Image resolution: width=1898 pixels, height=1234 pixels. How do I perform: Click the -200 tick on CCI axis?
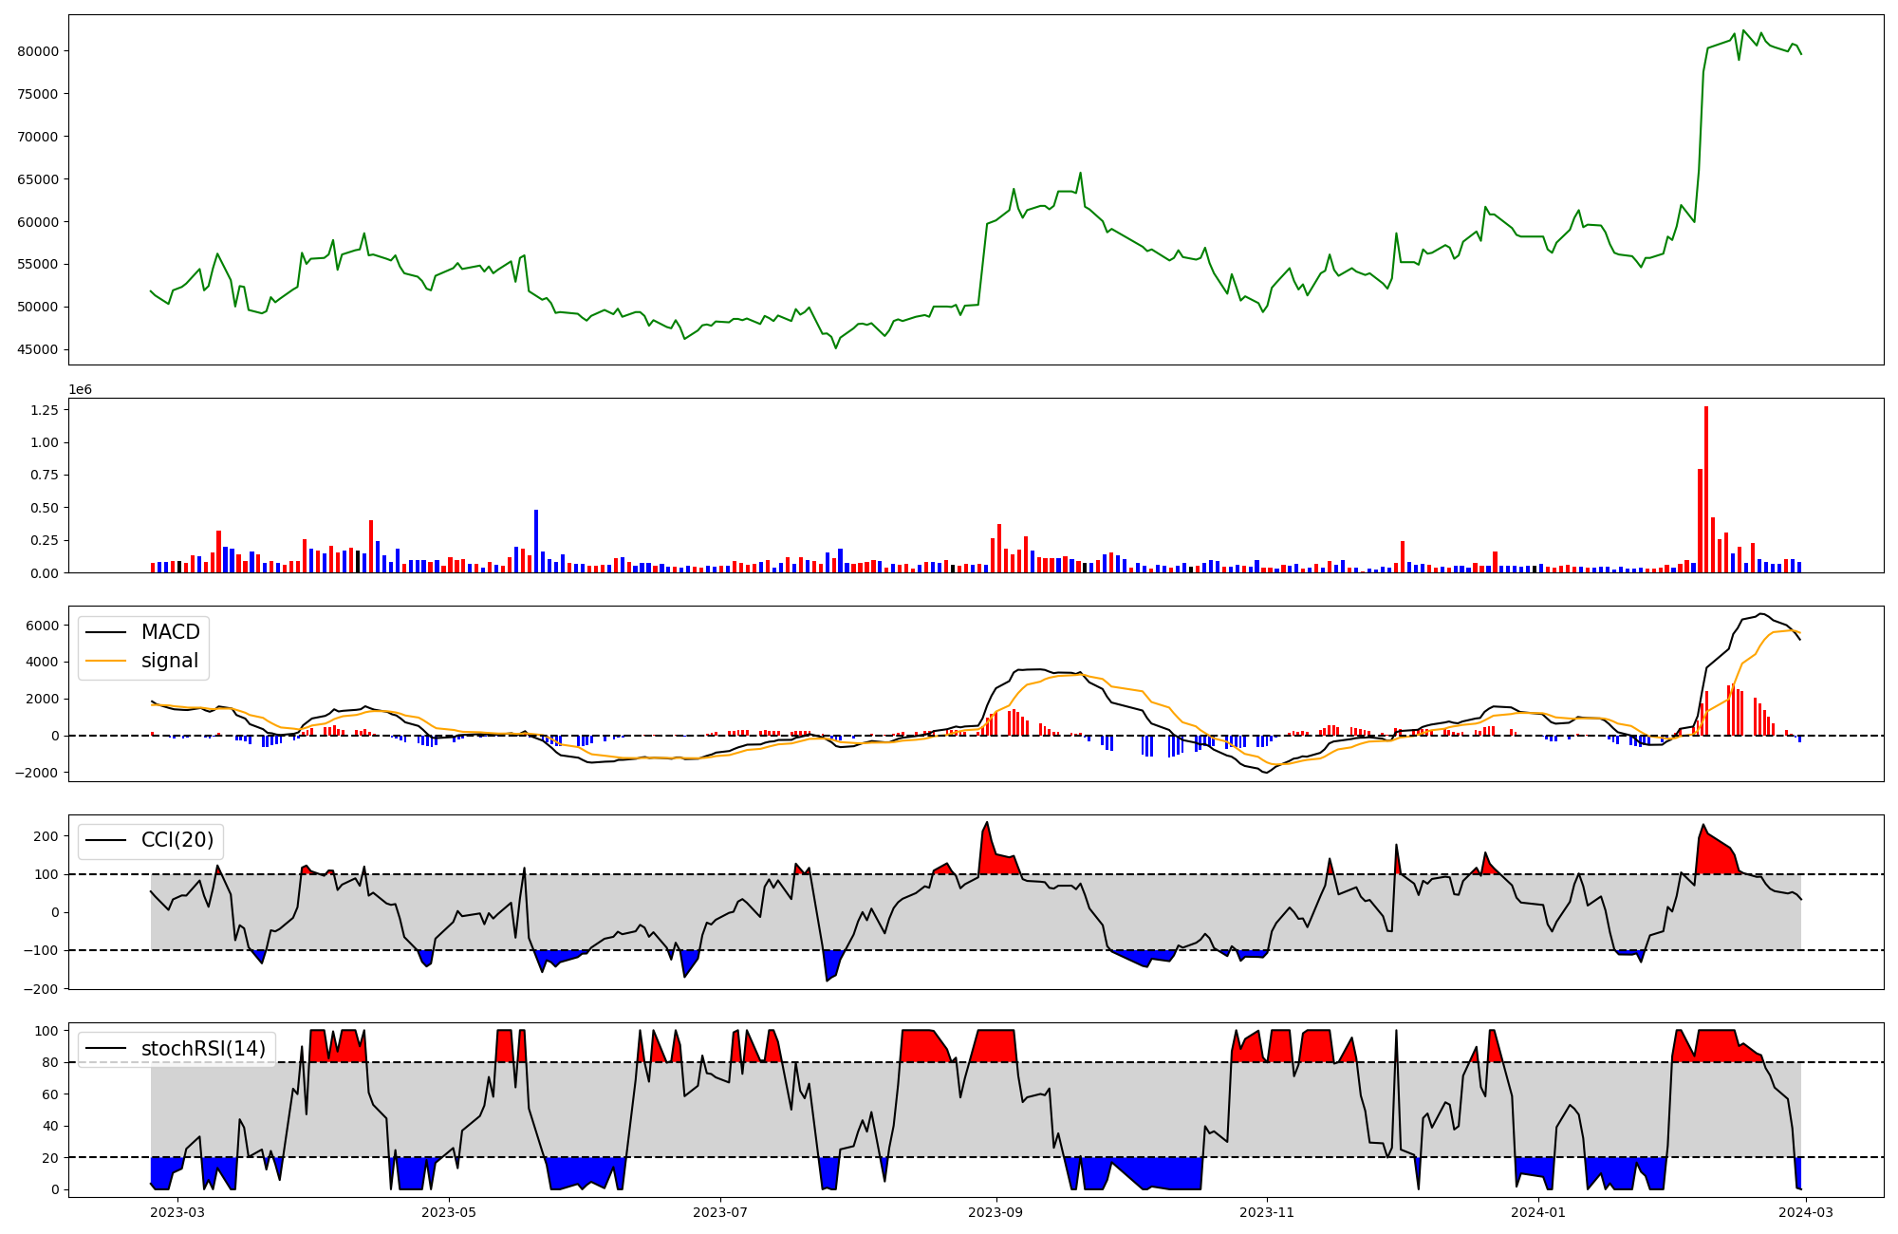(40, 989)
